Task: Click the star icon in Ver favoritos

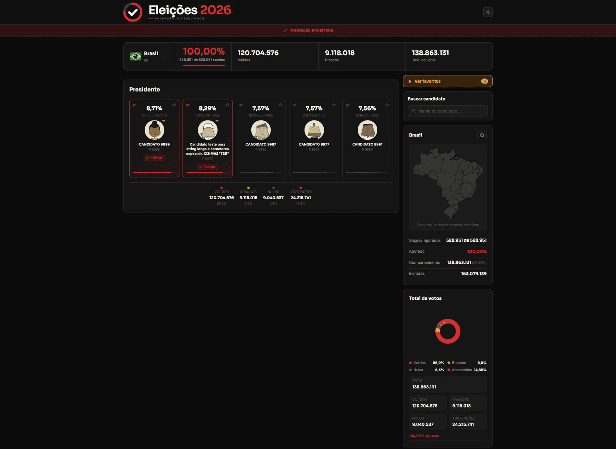Action: pyautogui.click(x=410, y=81)
